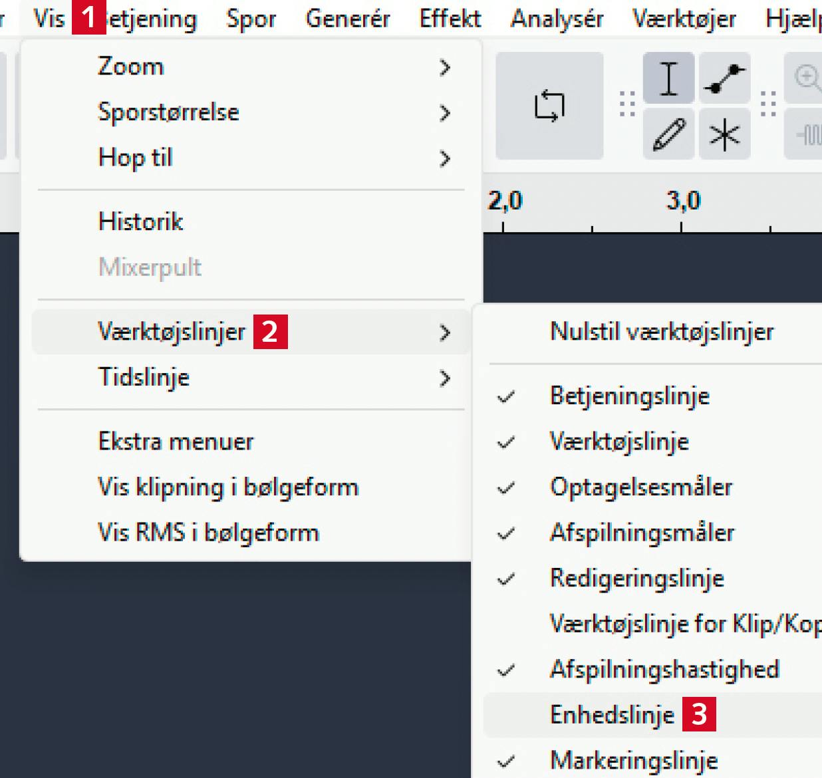The image size is (822, 778).
Task: Select the Selection (I-beam) tool
Action: [x=668, y=78]
